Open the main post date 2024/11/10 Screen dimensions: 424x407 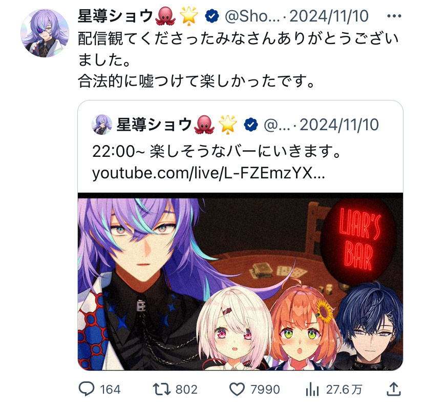tap(329, 16)
